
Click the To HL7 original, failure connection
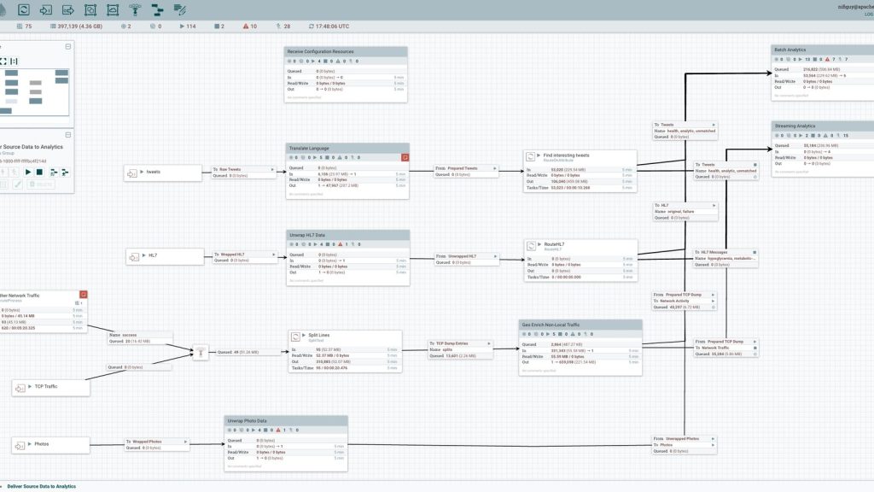click(x=685, y=212)
